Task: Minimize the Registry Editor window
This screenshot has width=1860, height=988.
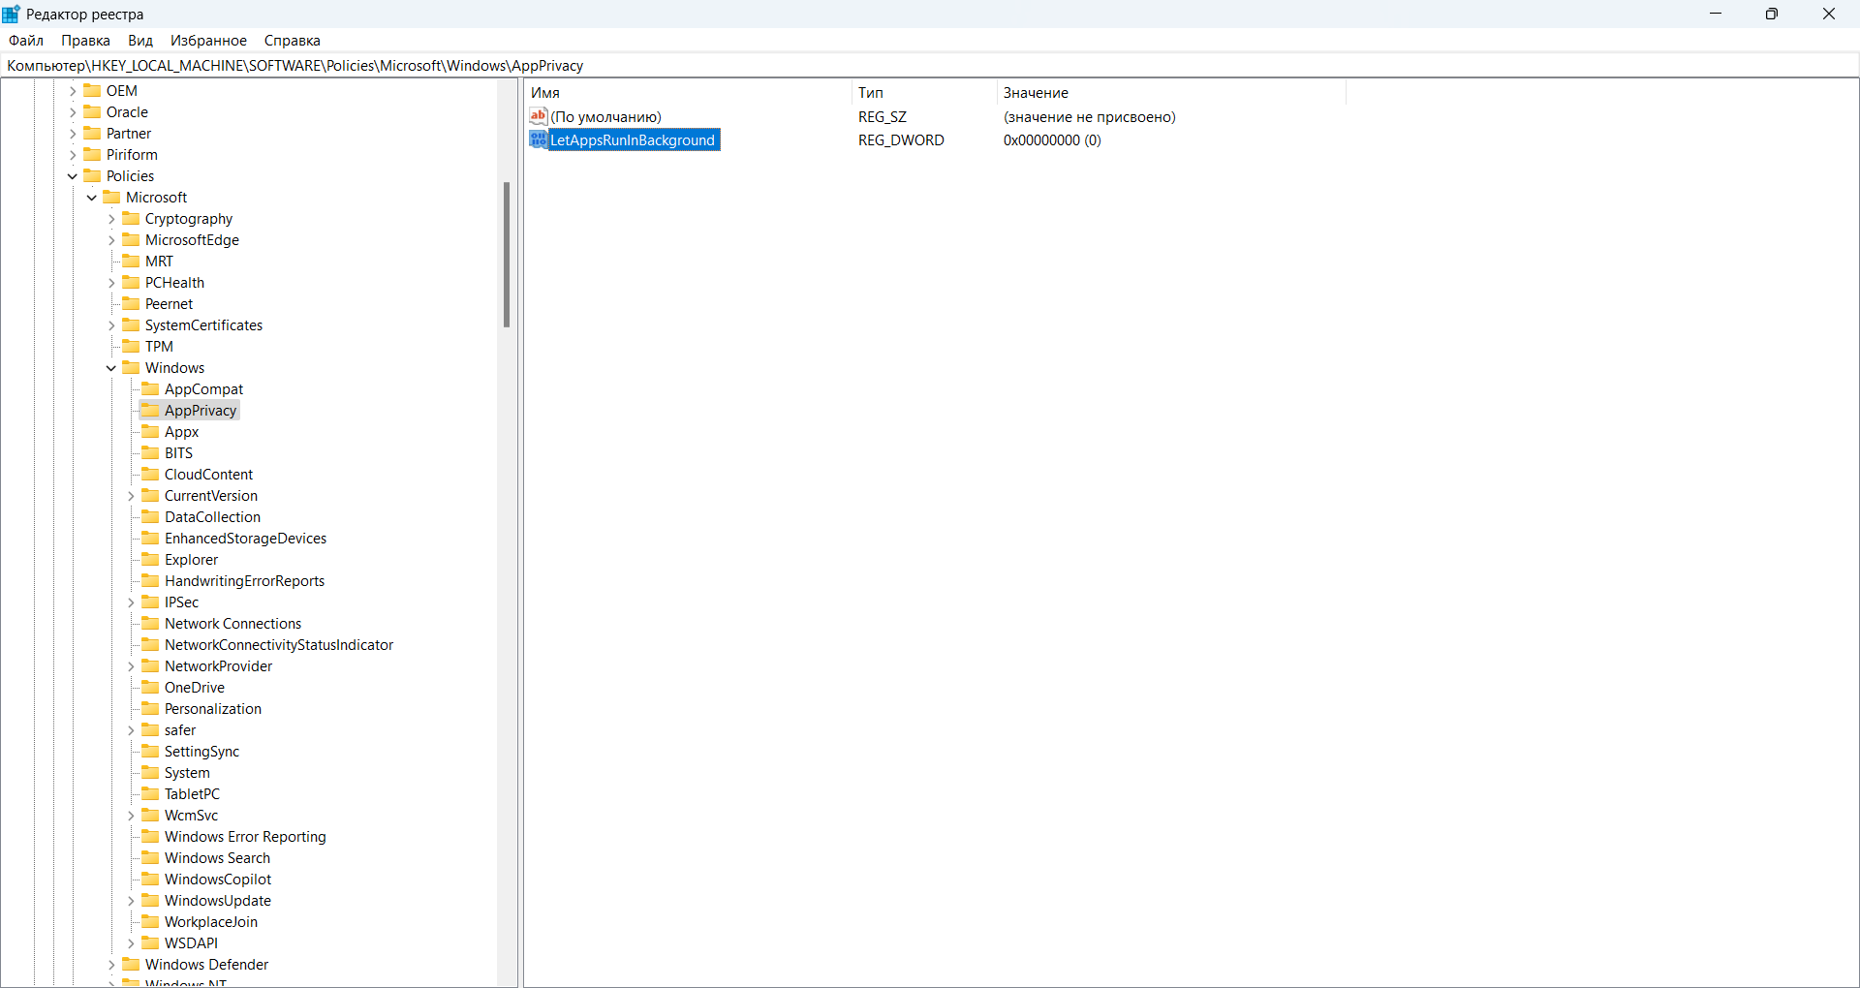Action: 1716,14
